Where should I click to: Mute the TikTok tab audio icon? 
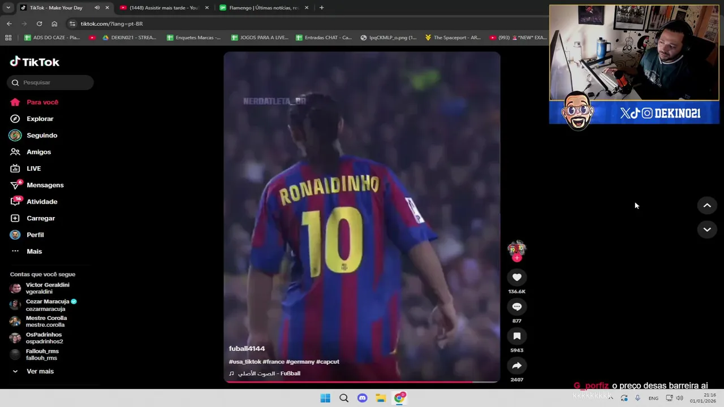click(x=97, y=8)
